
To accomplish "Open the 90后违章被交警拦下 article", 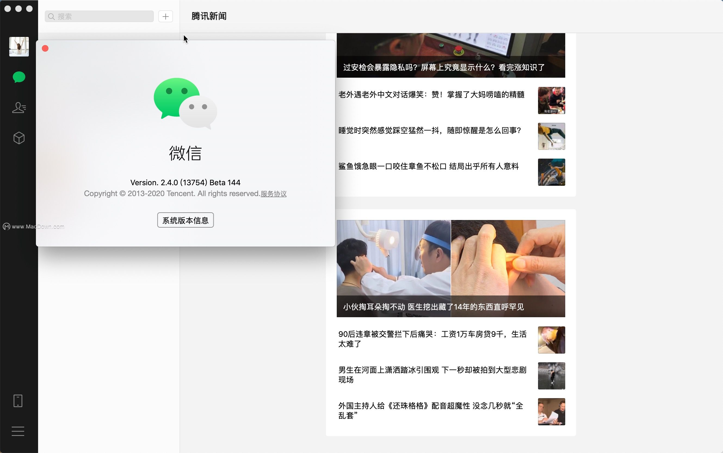I will click(432, 339).
